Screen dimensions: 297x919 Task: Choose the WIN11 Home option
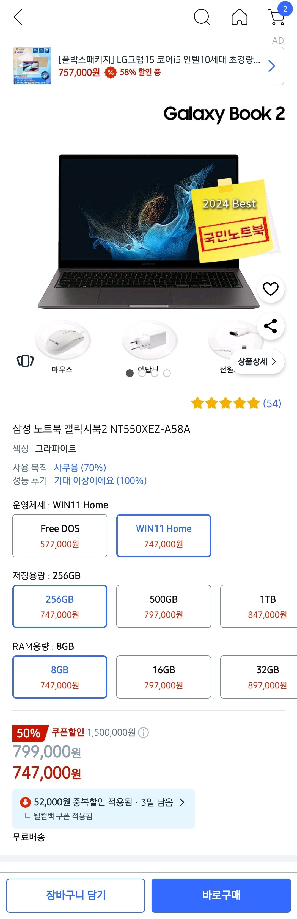tap(164, 536)
